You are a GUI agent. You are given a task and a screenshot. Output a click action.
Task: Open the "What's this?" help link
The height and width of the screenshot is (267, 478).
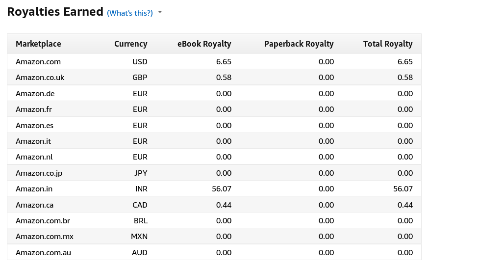130,13
